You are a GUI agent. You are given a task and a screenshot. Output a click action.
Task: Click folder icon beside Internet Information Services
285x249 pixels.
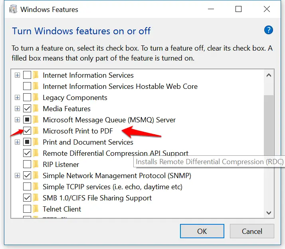[x=36, y=75]
